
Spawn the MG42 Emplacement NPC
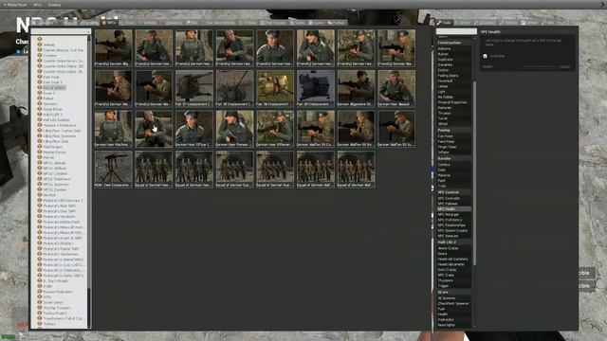tap(113, 170)
